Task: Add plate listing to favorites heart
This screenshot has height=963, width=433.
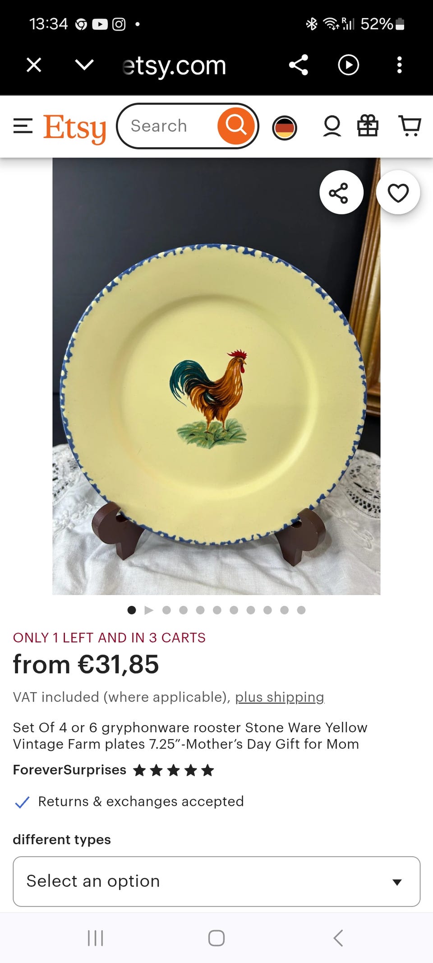Action: point(398,193)
